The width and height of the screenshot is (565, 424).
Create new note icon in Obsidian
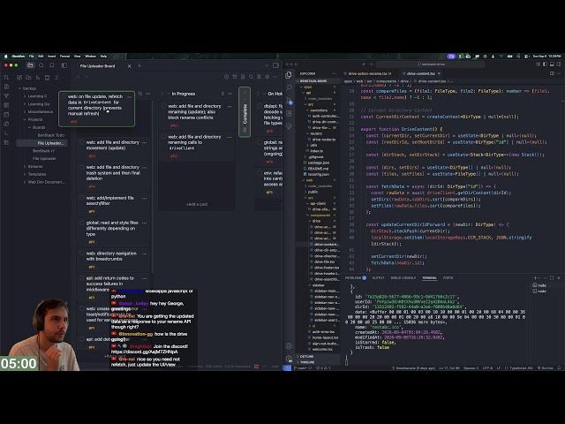pos(19,78)
